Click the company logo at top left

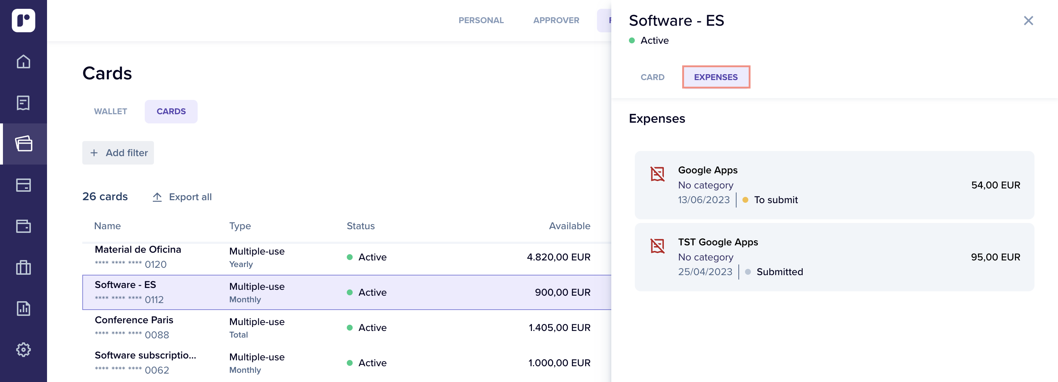pos(24,21)
